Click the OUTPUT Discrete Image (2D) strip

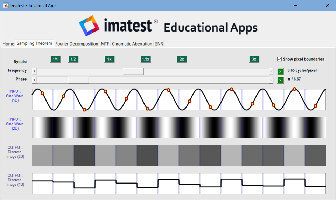click(x=179, y=156)
